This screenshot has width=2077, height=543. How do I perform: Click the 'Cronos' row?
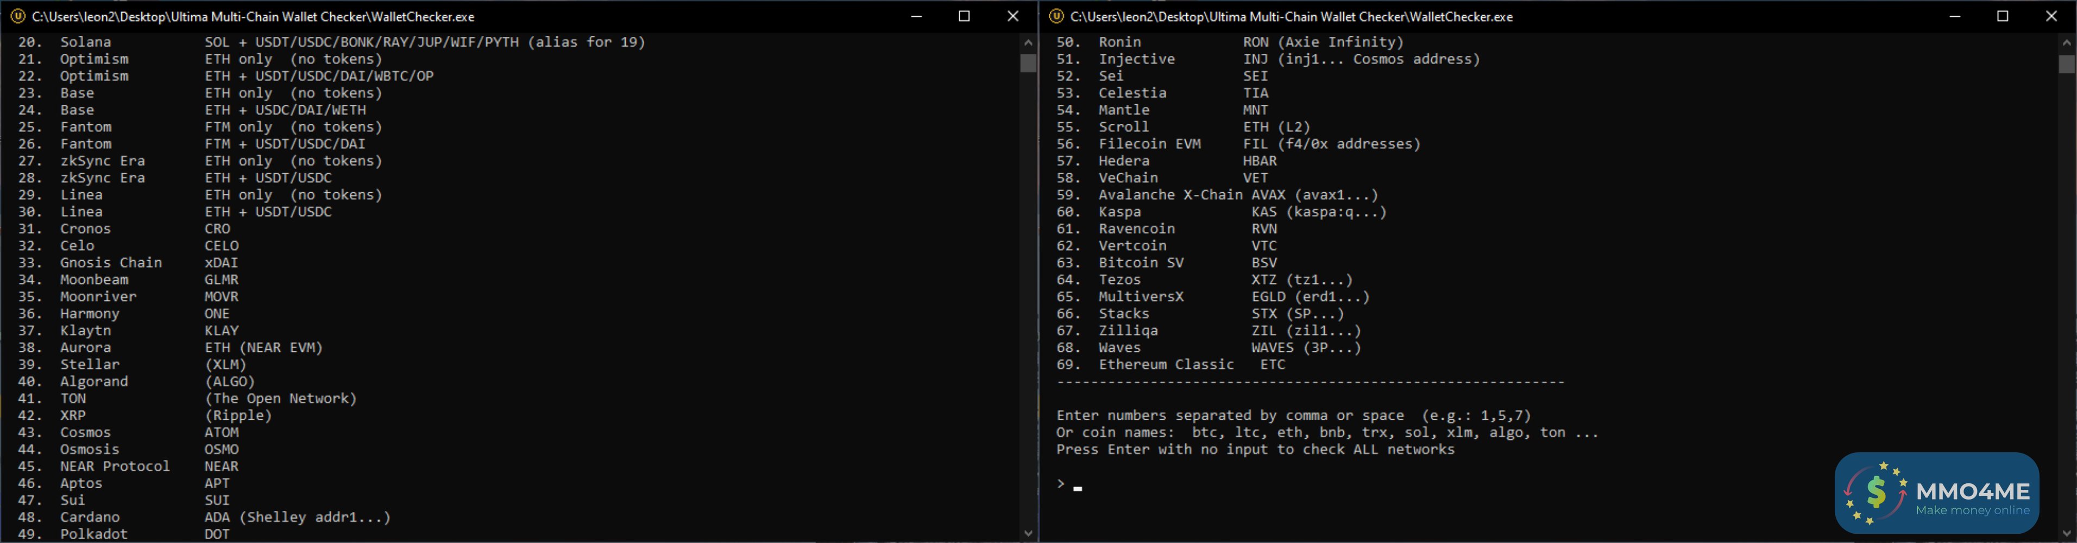click(125, 228)
